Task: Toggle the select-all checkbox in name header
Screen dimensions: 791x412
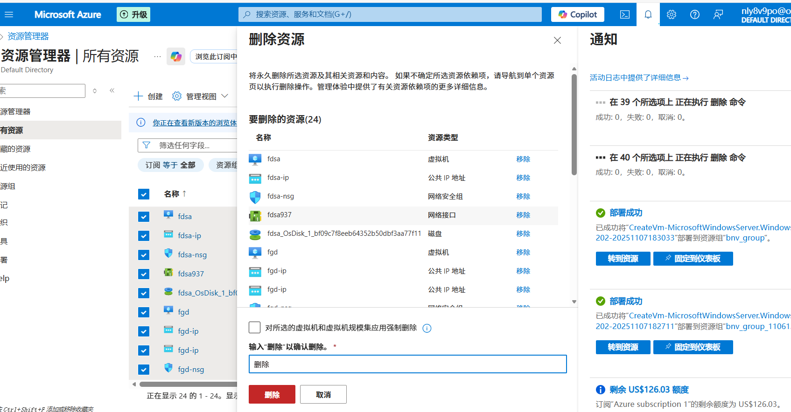Action: pyautogui.click(x=144, y=194)
